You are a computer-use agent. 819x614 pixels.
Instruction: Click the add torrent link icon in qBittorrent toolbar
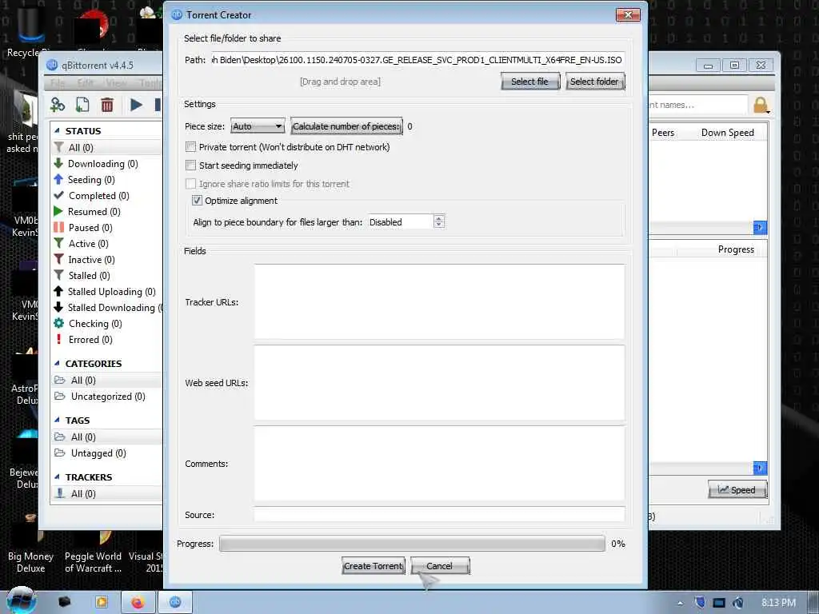58,105
